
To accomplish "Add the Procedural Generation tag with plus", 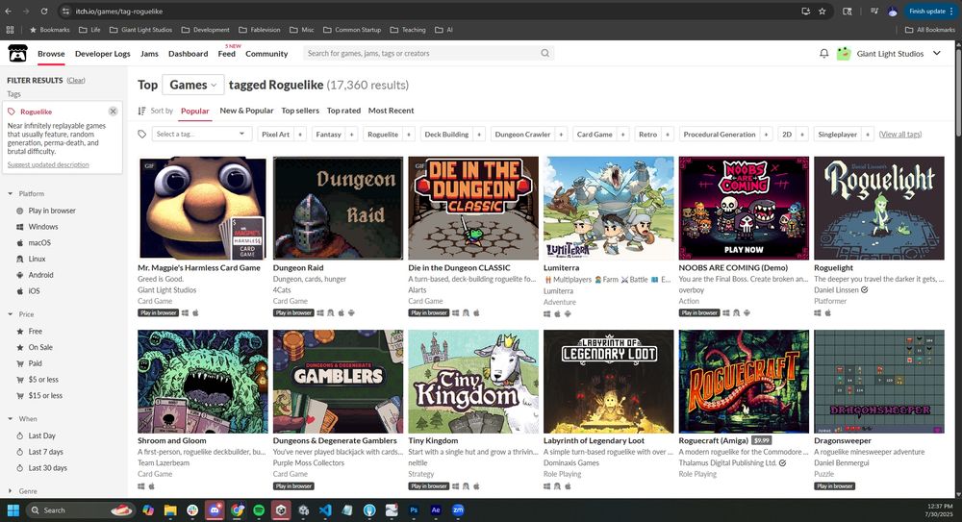I will [x=766, y=135].
